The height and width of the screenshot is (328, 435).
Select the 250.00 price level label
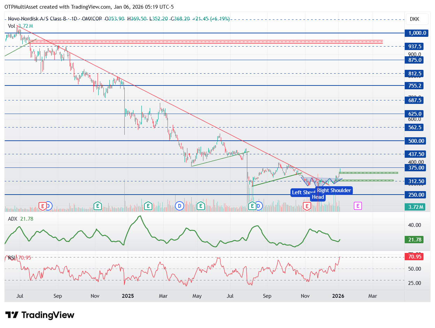(416, 195)
